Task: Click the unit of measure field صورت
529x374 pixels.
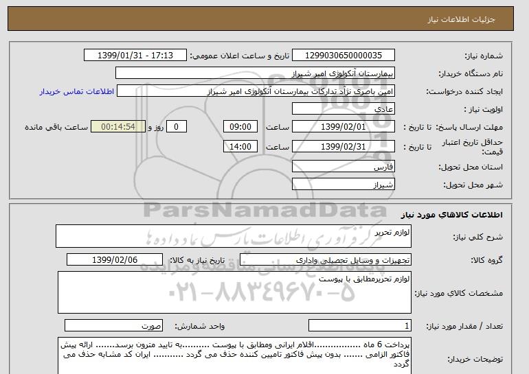Action: click(x=113, y=325)
